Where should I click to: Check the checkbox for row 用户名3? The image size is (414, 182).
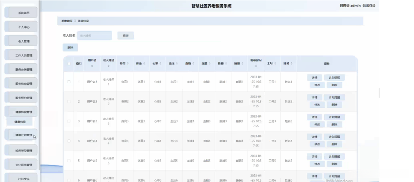click(69, 121)
